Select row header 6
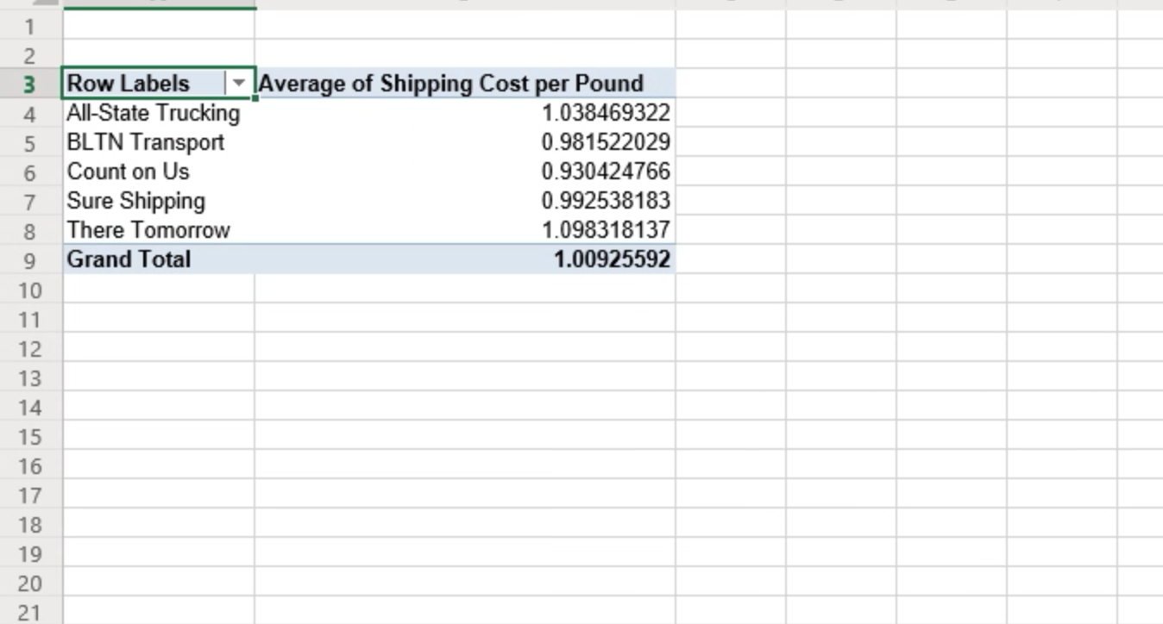 coord(31,172)
